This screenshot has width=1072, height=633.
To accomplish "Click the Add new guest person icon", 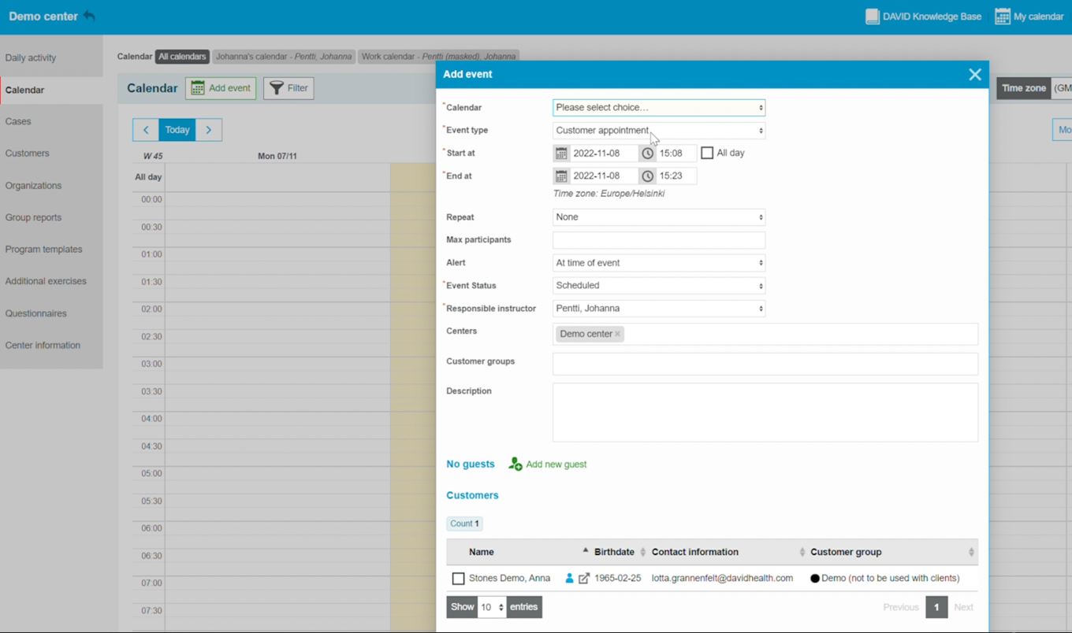I will (515, 464).
